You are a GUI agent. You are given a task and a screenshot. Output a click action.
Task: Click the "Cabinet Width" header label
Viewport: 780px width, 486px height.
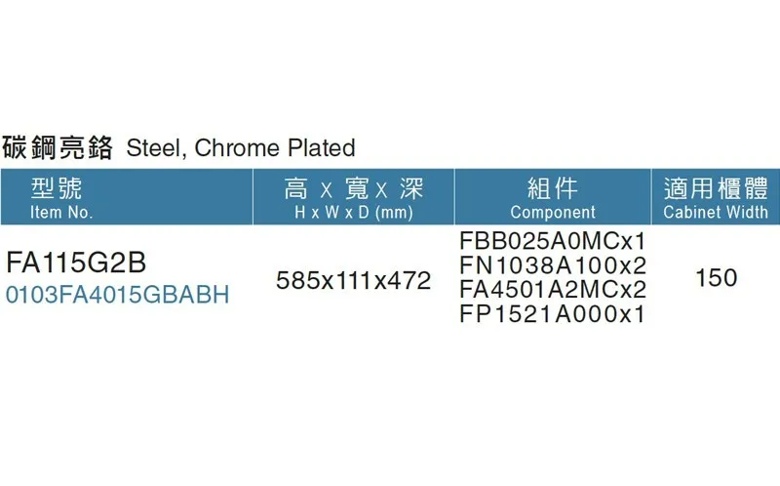(x=716, y=212)
